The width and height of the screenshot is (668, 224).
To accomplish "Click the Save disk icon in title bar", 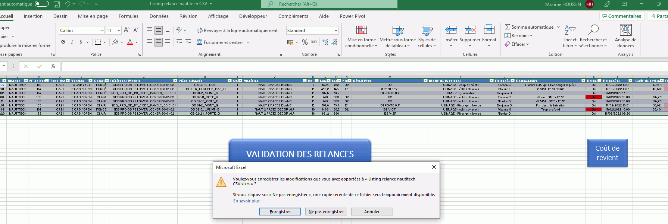I will [57, 4].
